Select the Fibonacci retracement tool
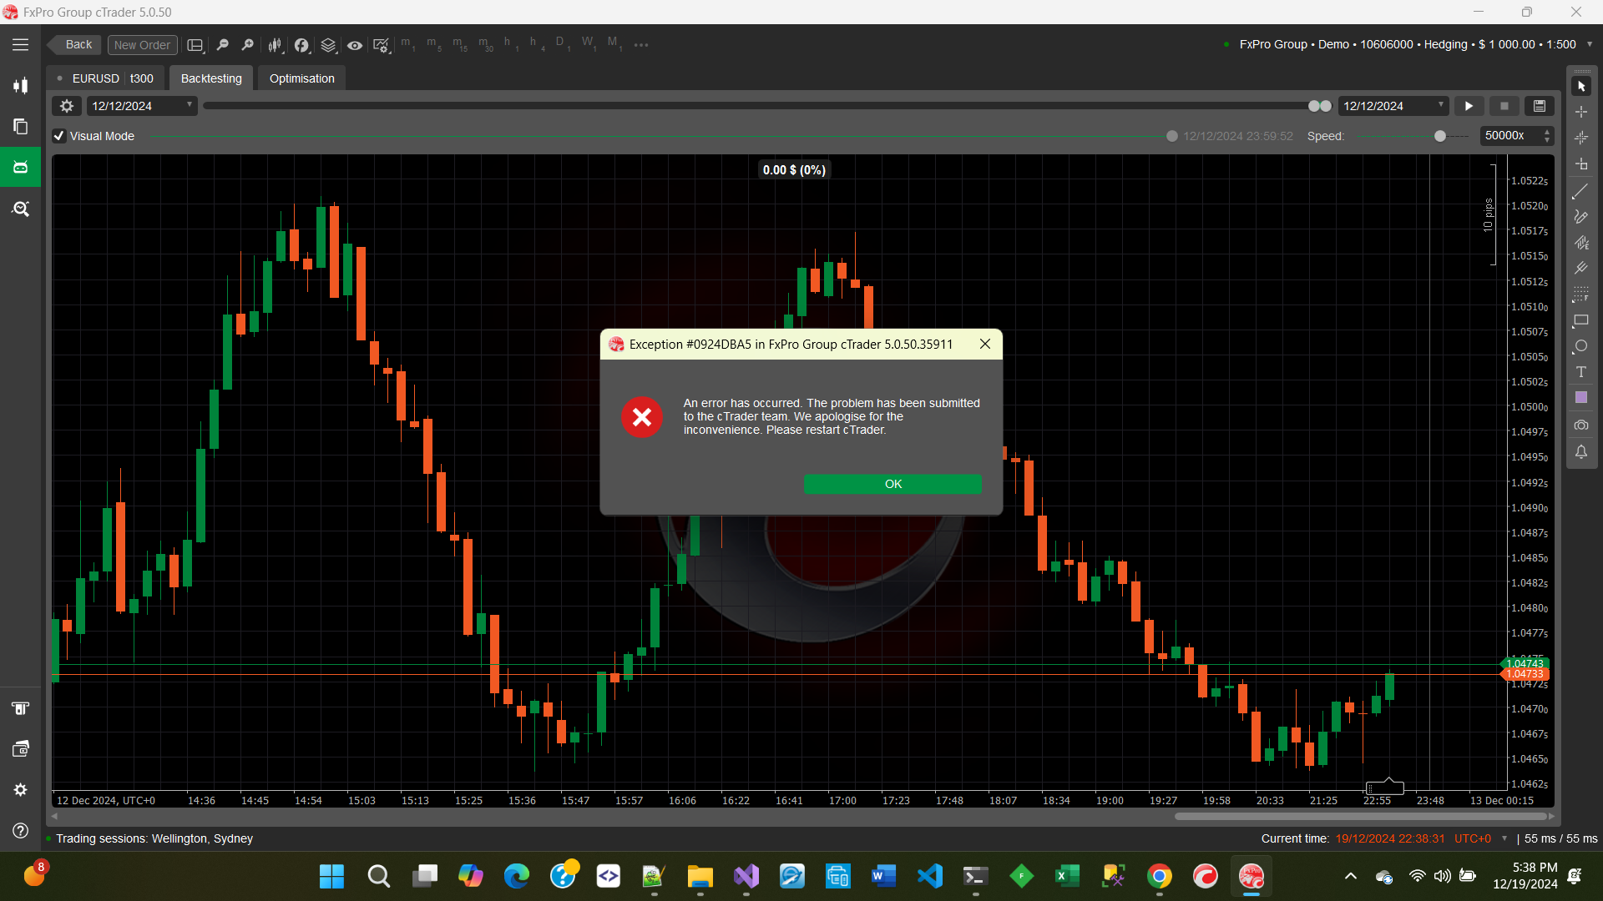Viewport: 1603px width, 901px height. pos(1580,294)
